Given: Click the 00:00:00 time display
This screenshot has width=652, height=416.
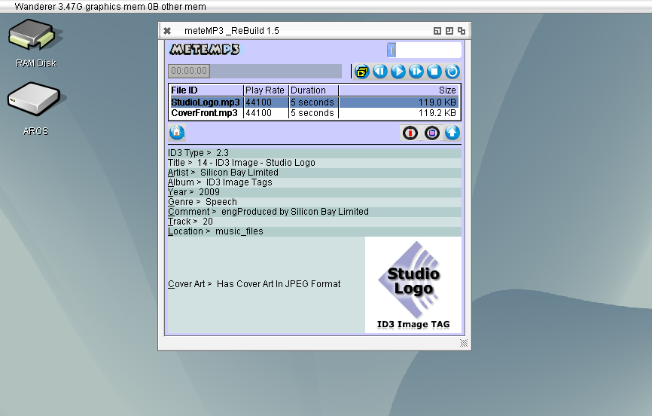Looking at the screenshot, I should tap(189, 71).
